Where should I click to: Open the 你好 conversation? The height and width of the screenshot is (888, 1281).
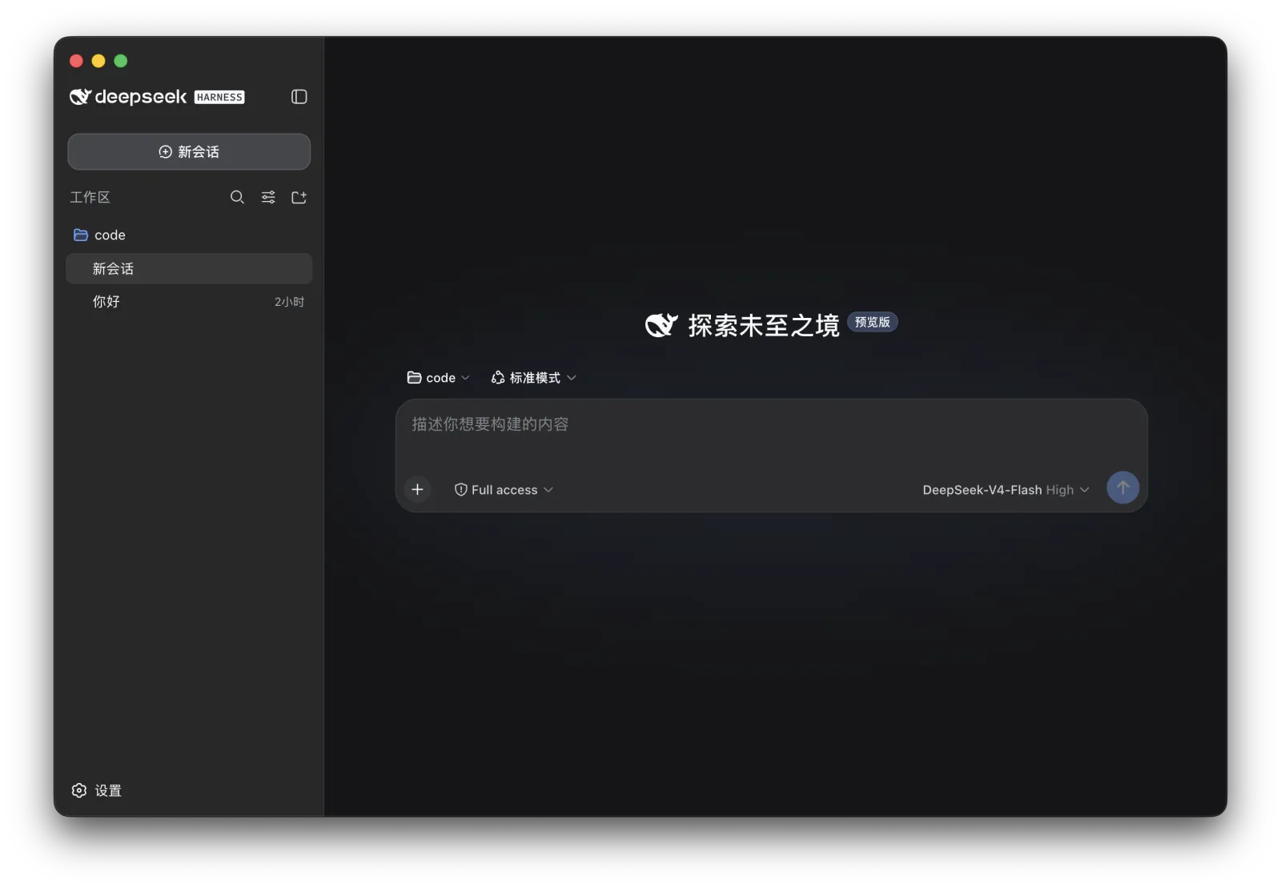[189, 302]
